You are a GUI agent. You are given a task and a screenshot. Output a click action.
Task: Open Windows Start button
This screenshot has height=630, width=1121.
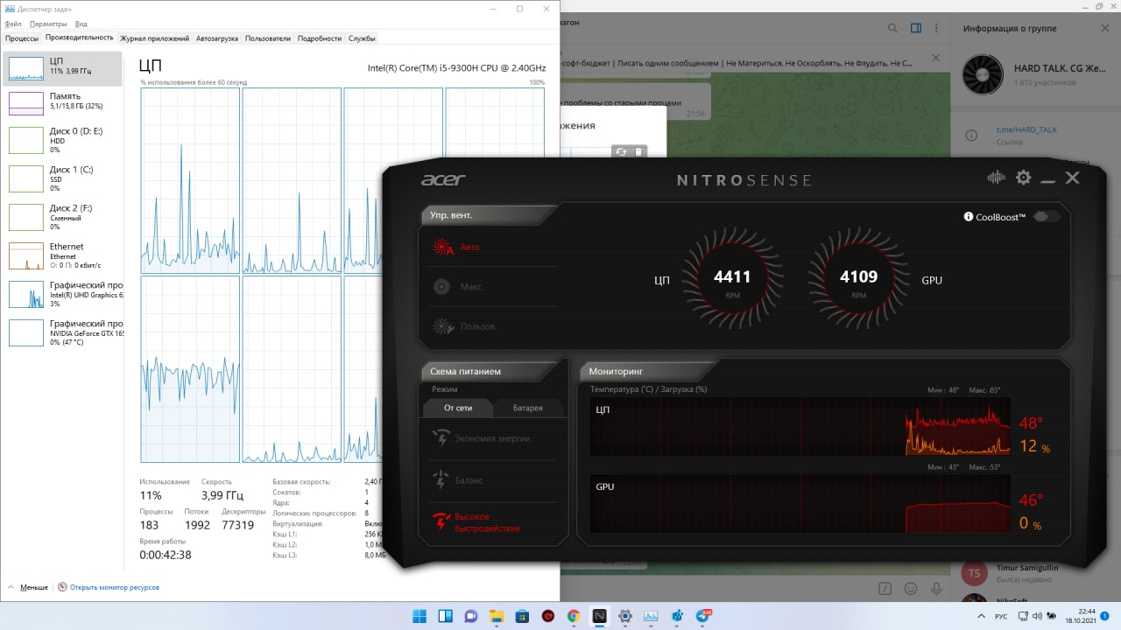point(419,616)
